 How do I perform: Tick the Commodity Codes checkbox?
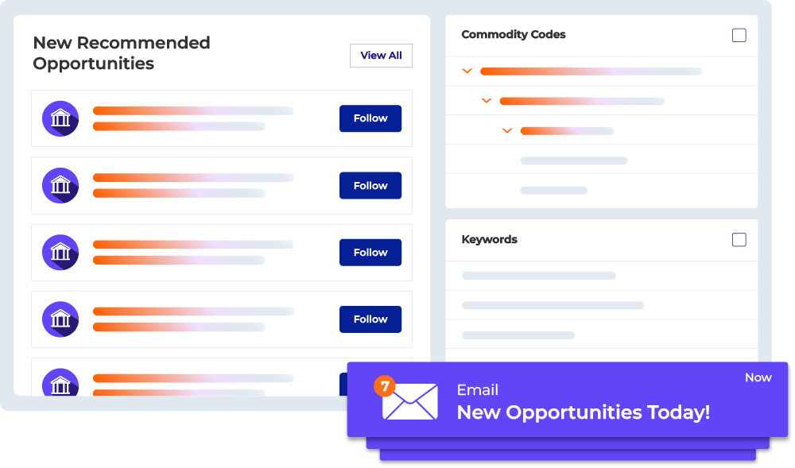(739, 35)
